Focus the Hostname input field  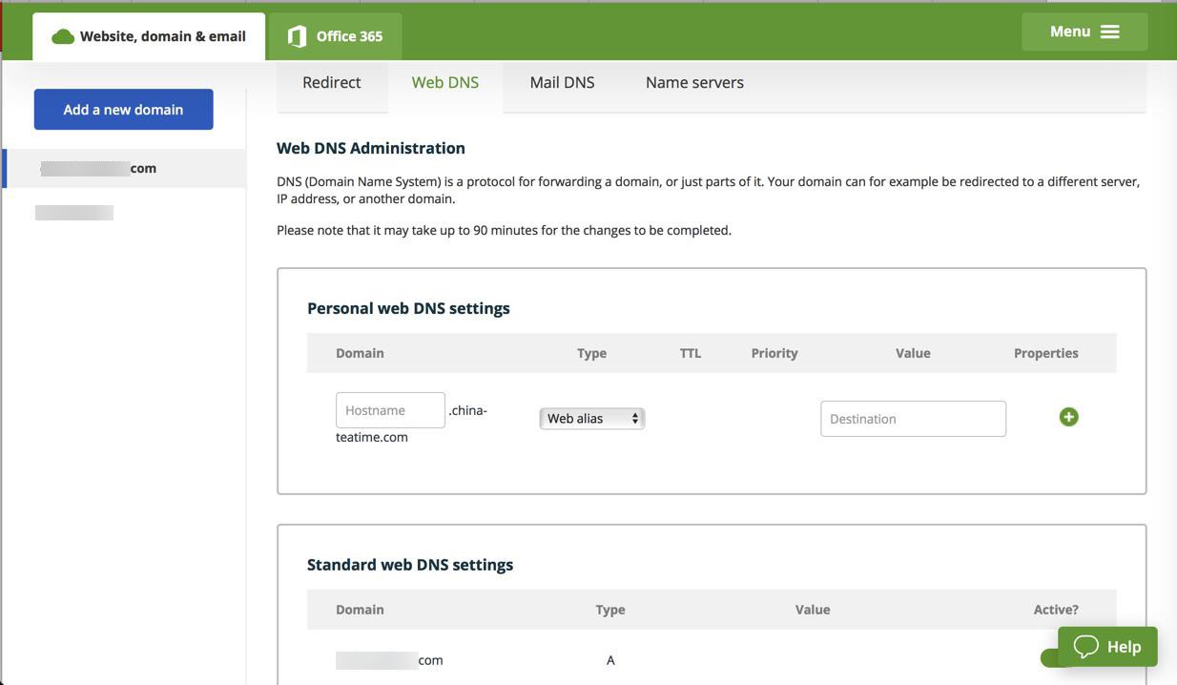pos(390,410)
